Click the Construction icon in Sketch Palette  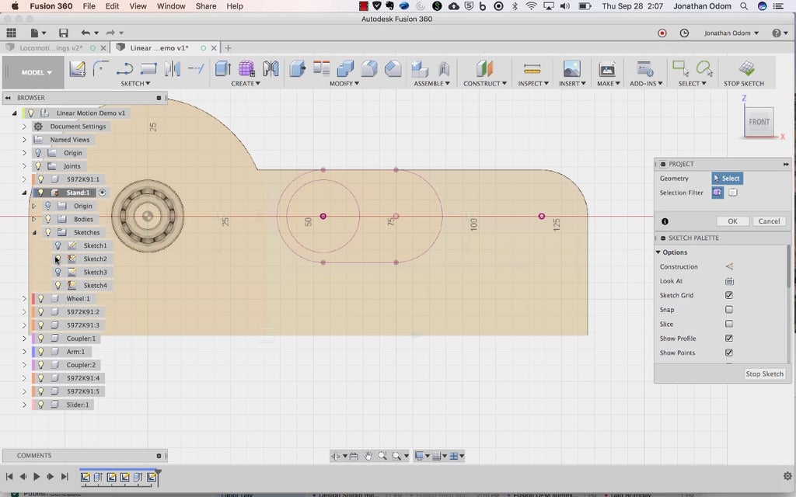(x=729, y=266)
